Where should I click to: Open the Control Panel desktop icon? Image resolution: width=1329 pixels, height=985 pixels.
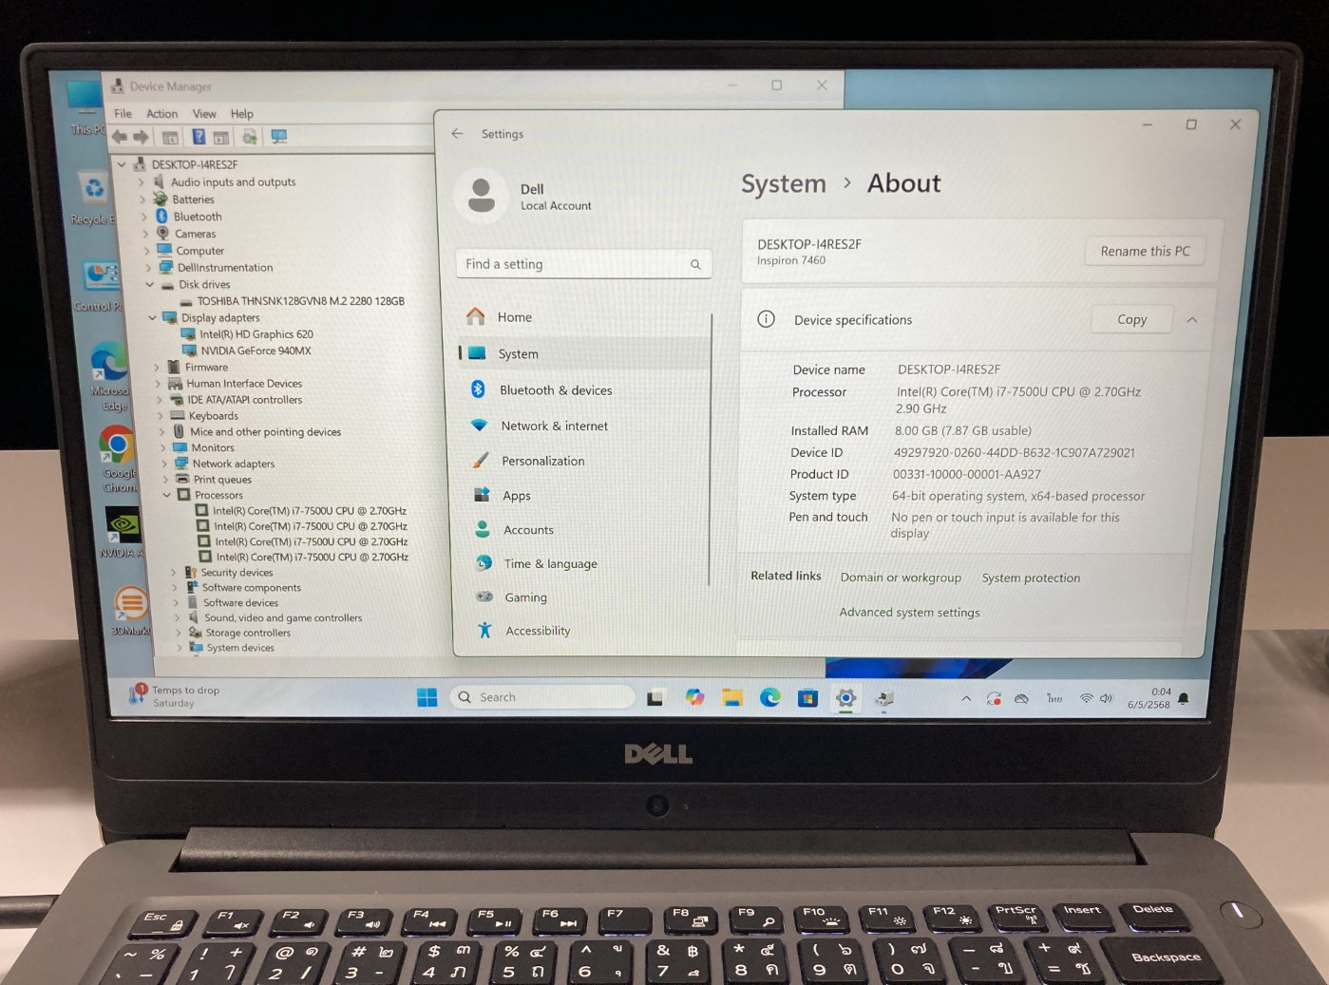(x=99, y=286)
